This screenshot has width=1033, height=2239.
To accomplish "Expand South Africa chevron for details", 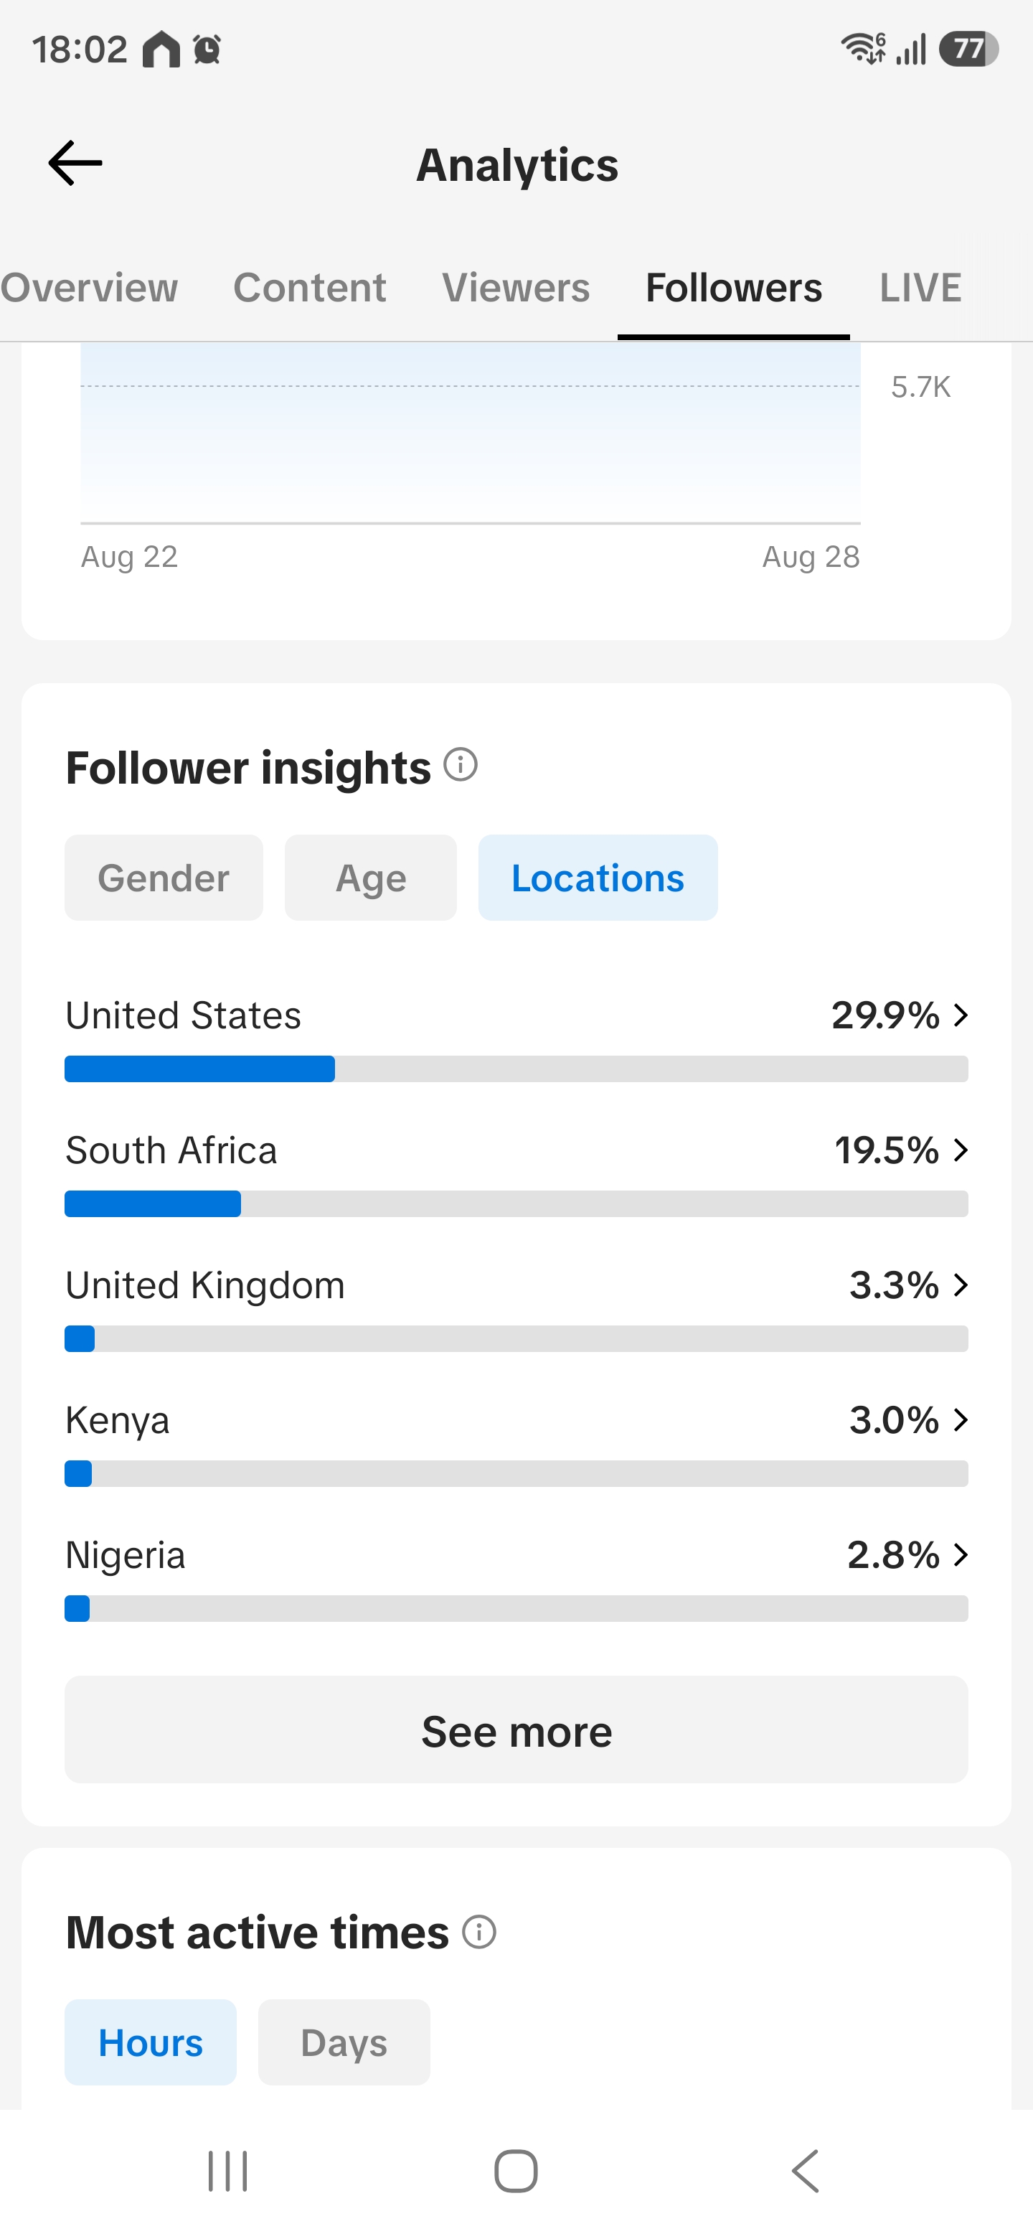I will click(960, 1150).
